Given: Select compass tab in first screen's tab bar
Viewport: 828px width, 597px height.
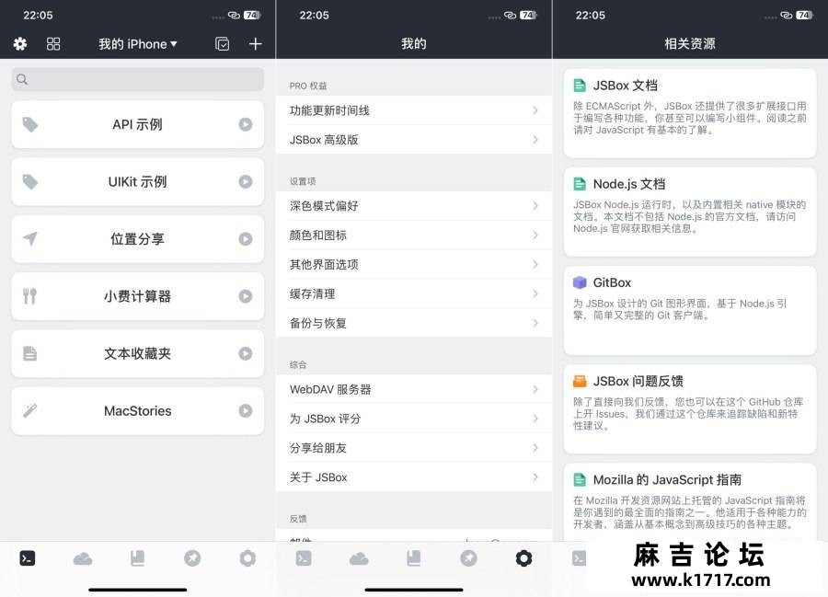Looking at the screenshot, I should (x=192, y=558).
